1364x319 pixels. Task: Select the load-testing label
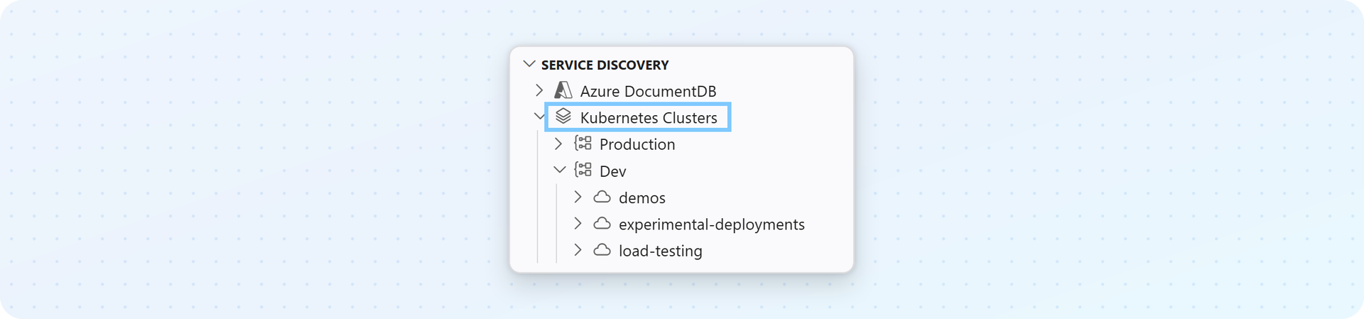pos(661,251)
